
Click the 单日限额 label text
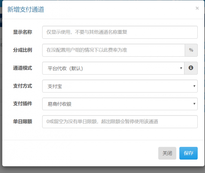pyautogui.click(x=23, y=122)
